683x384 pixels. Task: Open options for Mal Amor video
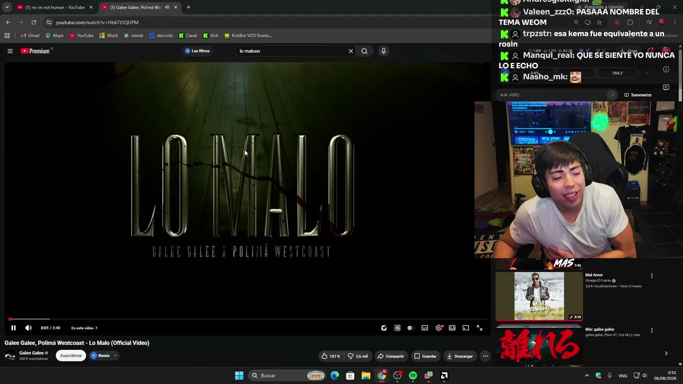click(x=652, y=276)
